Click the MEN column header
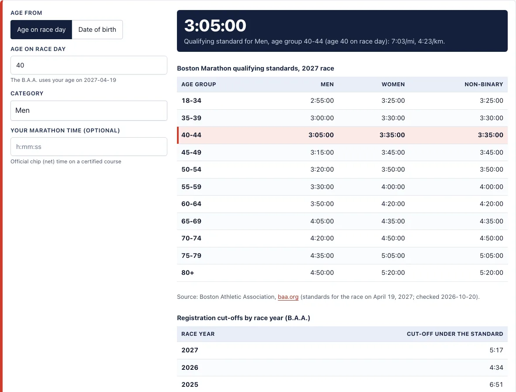This screenshot has width=516, height=392. pyautogui.click(x=327, y=84)
